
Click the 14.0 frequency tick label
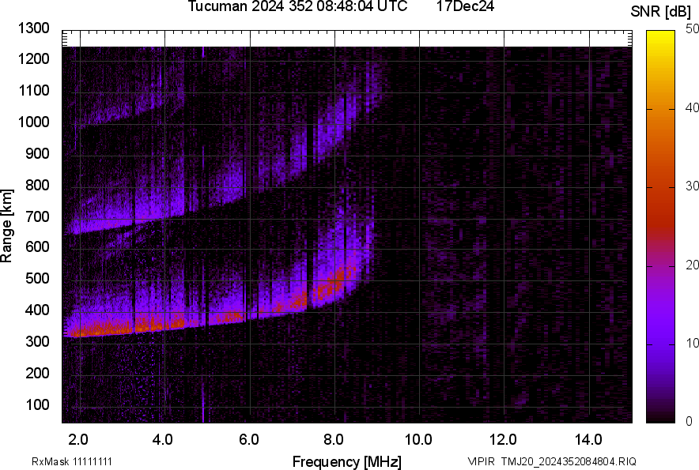(x=588, y=439)
